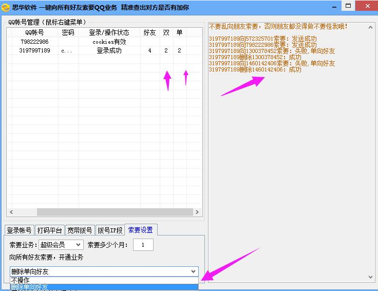
Task: Click log line 删除1460142406:成功
Action: (x=255, y=70)
